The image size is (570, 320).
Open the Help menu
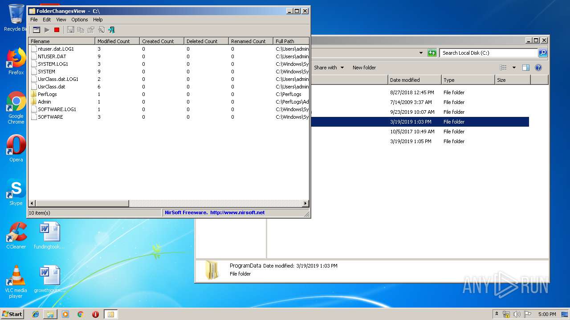(98, 20)
